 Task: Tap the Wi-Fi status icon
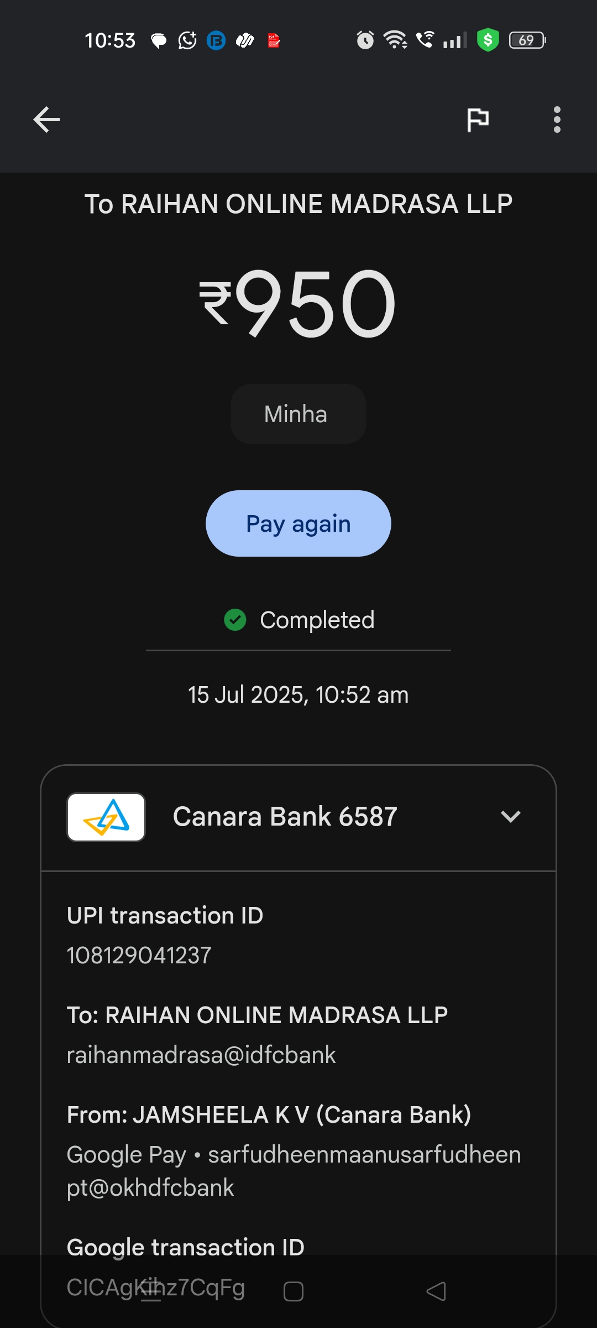(x=395, y=40)
